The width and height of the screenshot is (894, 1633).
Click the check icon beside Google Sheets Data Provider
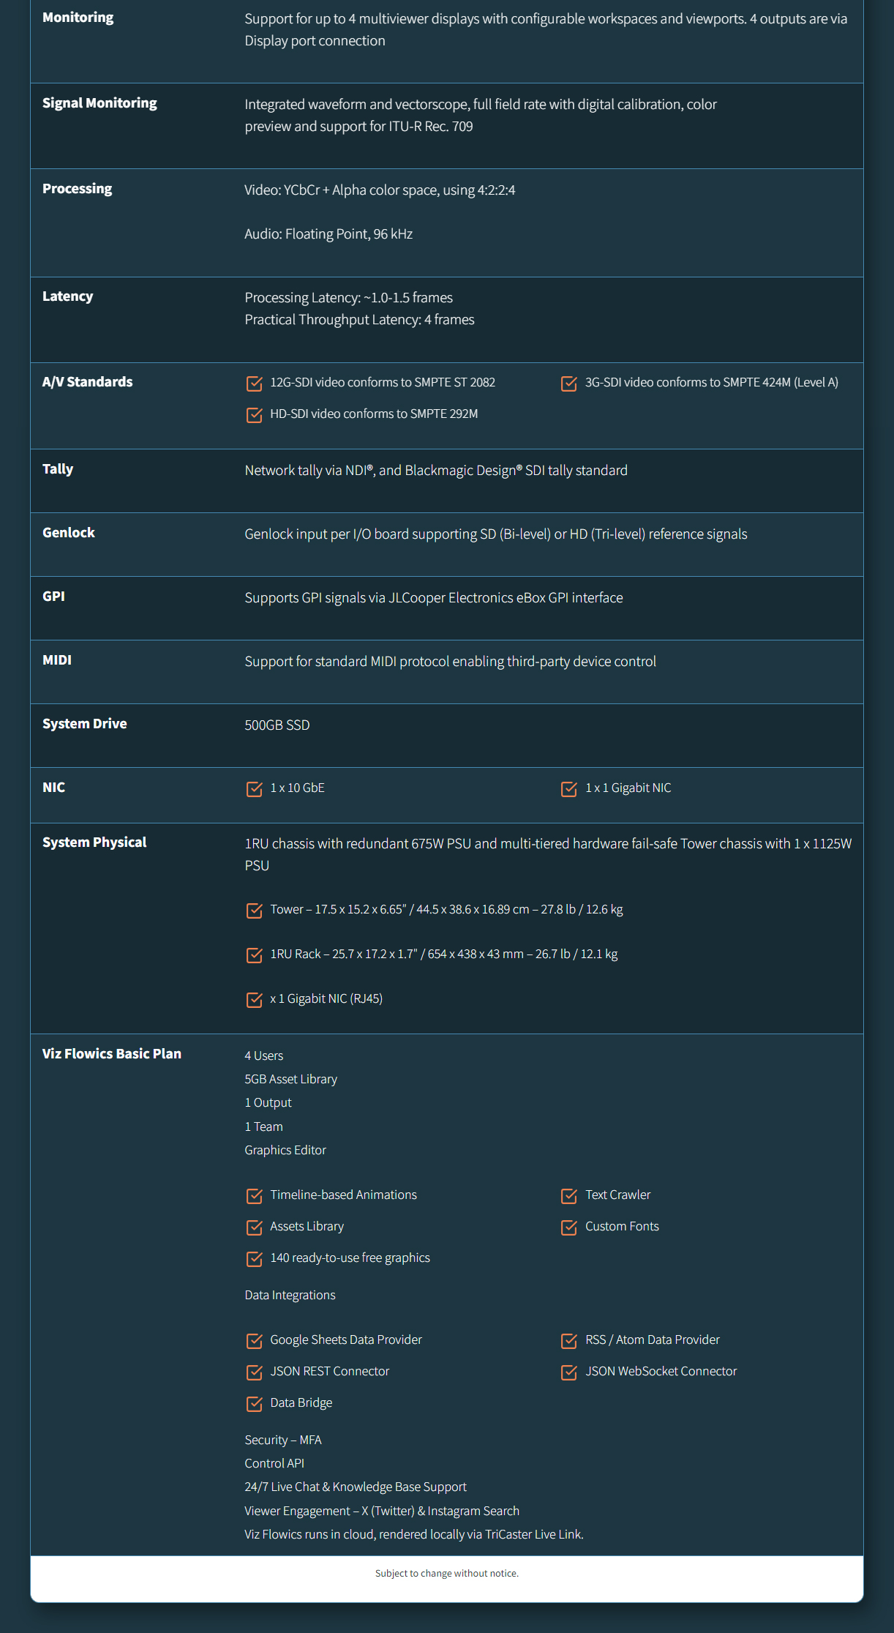point(254,1340)
